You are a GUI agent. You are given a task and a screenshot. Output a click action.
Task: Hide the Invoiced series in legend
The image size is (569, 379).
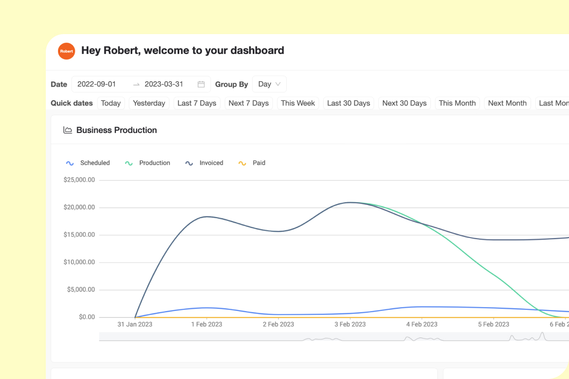[x=204, y=163]
